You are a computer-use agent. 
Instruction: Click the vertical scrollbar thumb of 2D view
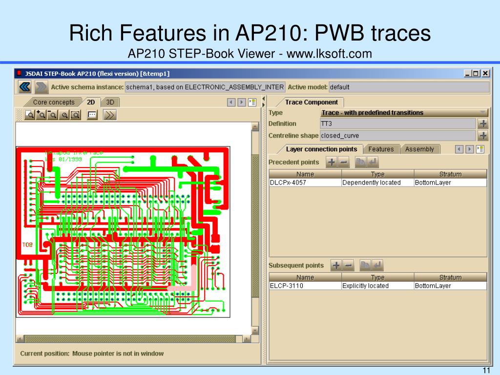[x=255, y=226]
